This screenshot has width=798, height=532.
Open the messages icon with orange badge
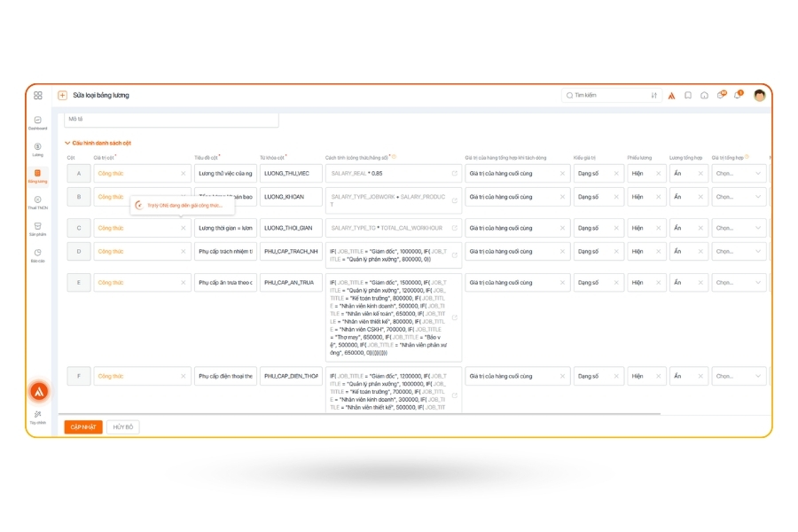pyautogui.click(x=721, y=95)
